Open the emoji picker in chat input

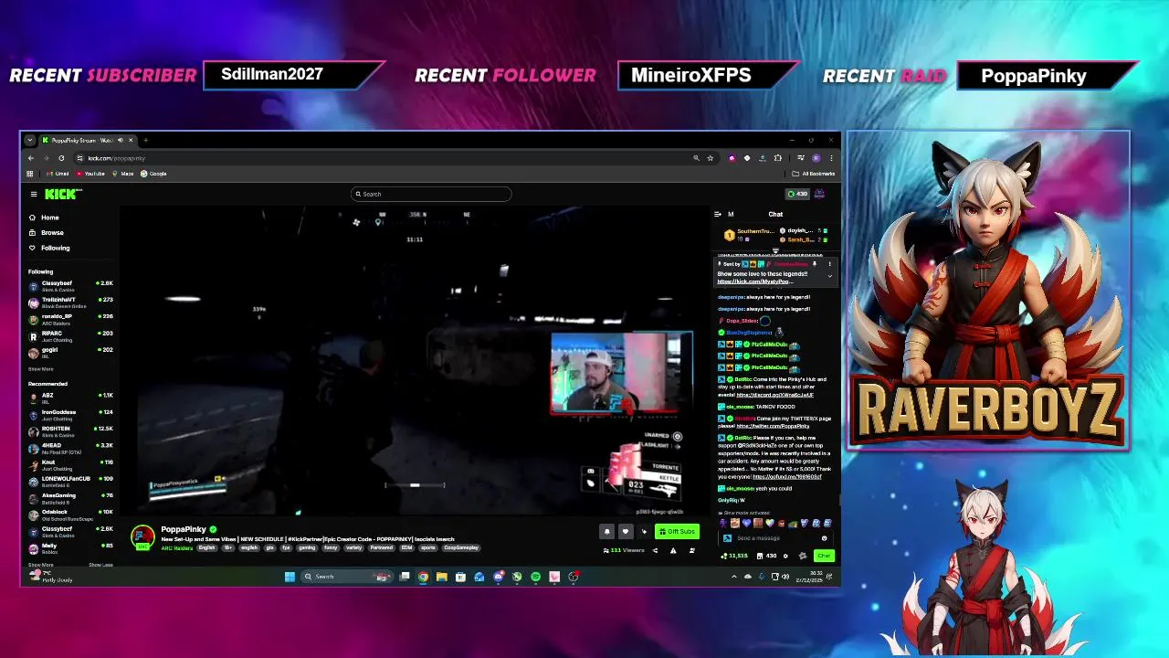[x=824, y=538]
